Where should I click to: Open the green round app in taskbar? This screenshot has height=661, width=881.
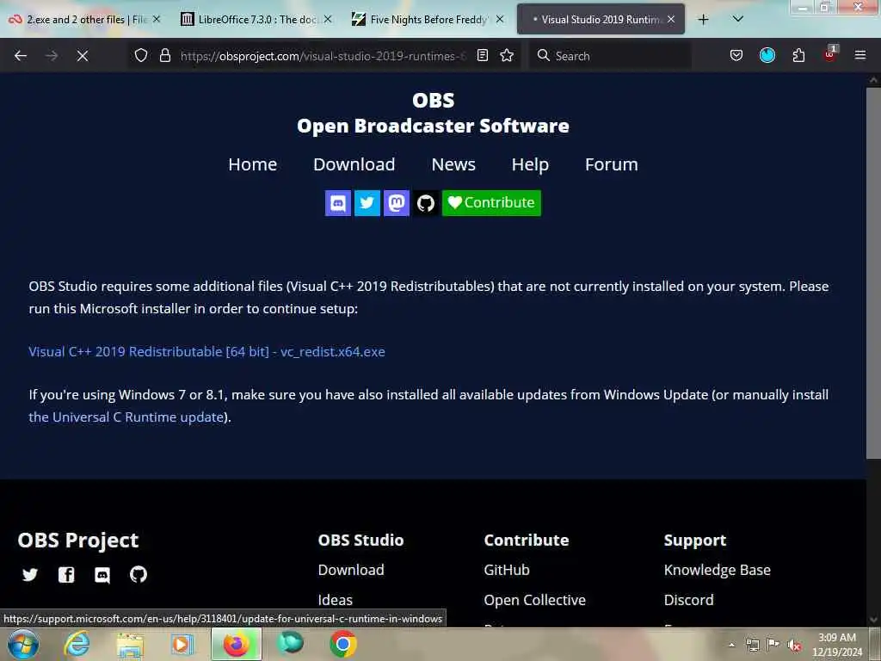pos(291,643)
